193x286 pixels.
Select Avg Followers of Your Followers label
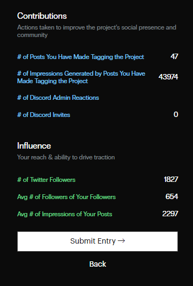pos(66,197)
